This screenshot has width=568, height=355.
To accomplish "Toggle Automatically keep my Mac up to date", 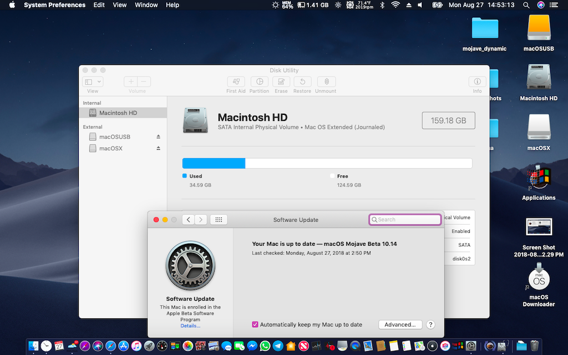I will (255, 324).
